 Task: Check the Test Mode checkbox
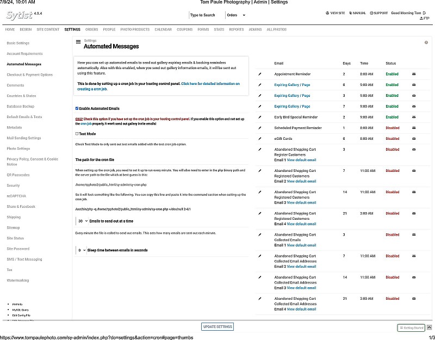point(77,133)
